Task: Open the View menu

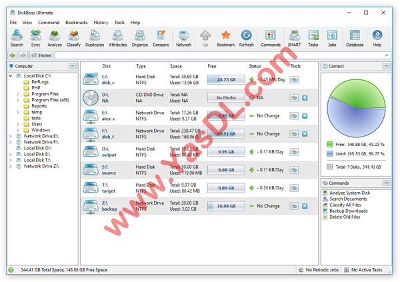Action: coord(27,23)
